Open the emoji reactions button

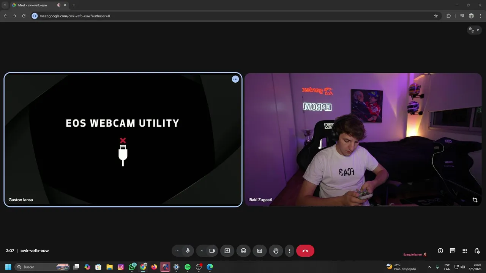click(243, 251)
